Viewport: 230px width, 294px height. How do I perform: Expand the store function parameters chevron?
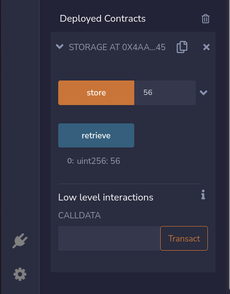click(x=204, y=93)
